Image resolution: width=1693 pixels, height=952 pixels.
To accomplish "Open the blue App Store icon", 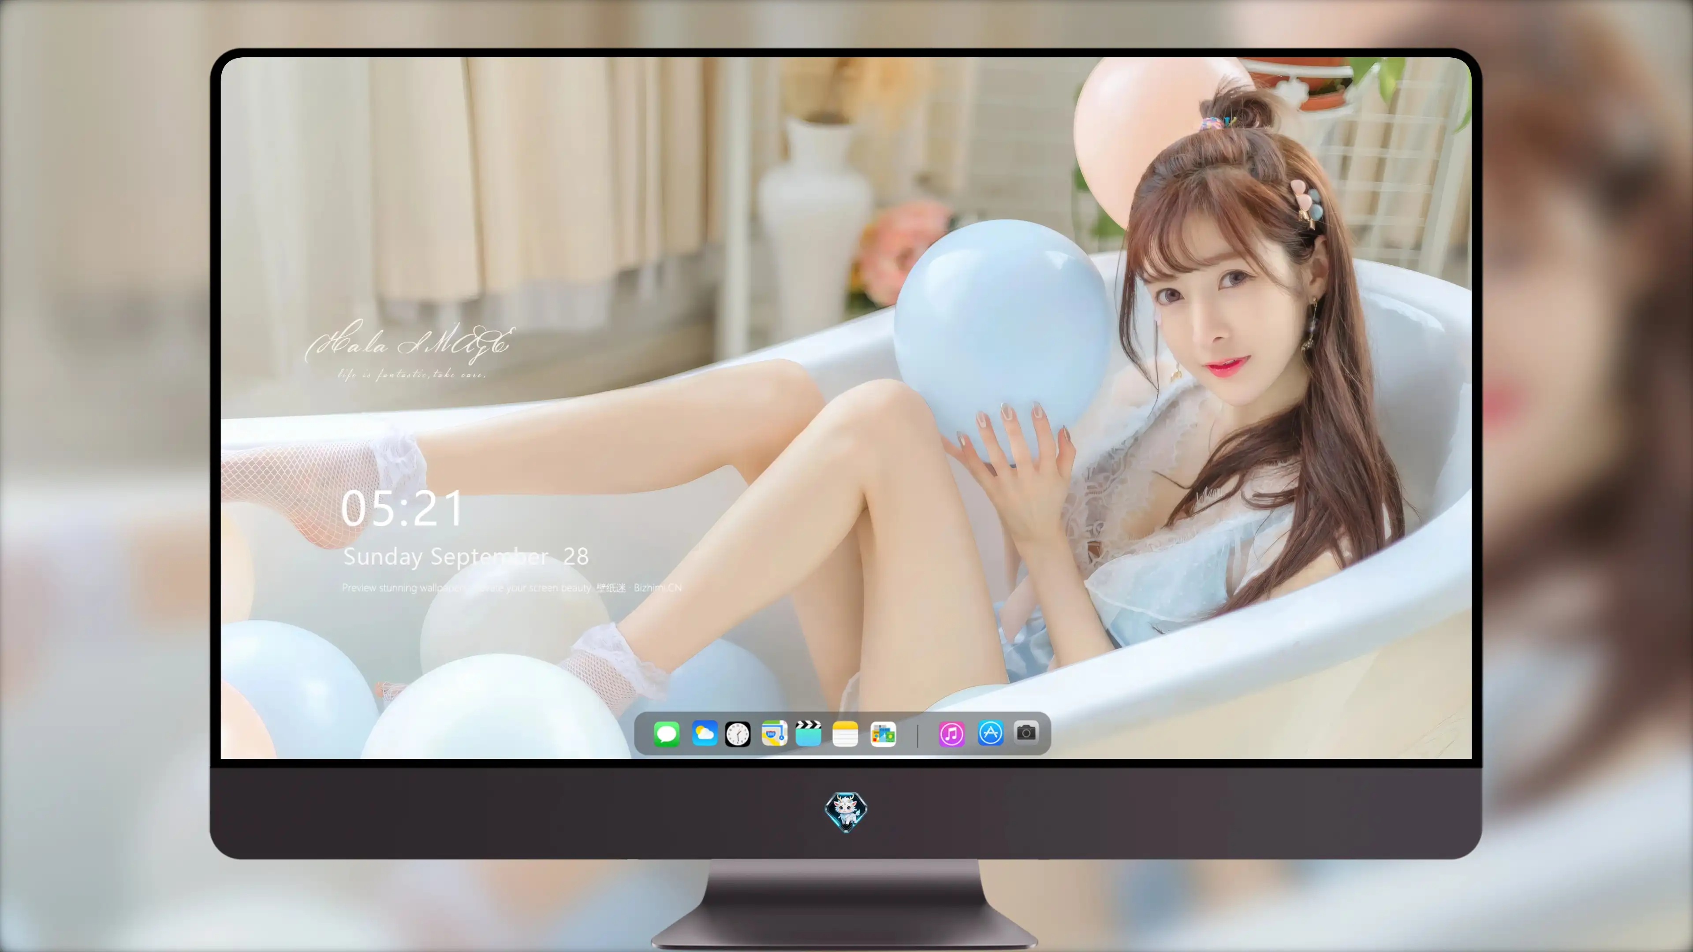I will click(990, 733).
